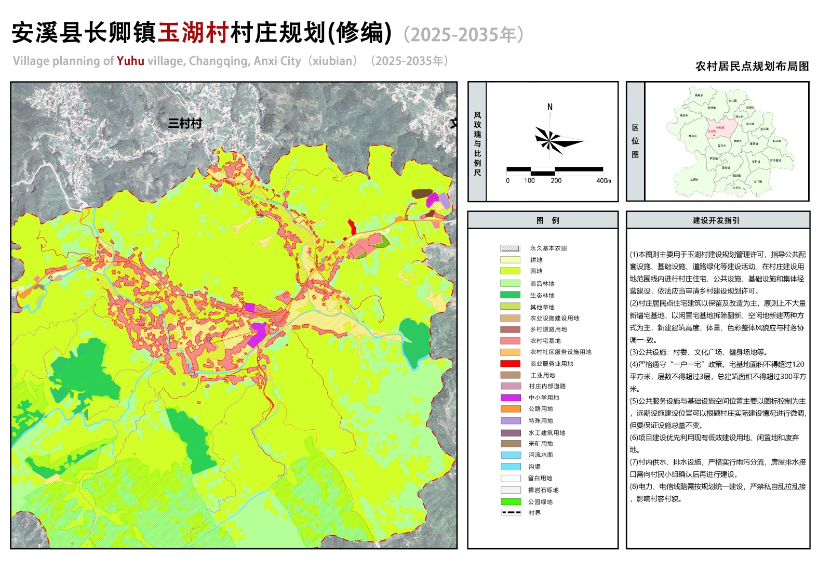Click the highlighted pink township in location map

coord(721,127)
